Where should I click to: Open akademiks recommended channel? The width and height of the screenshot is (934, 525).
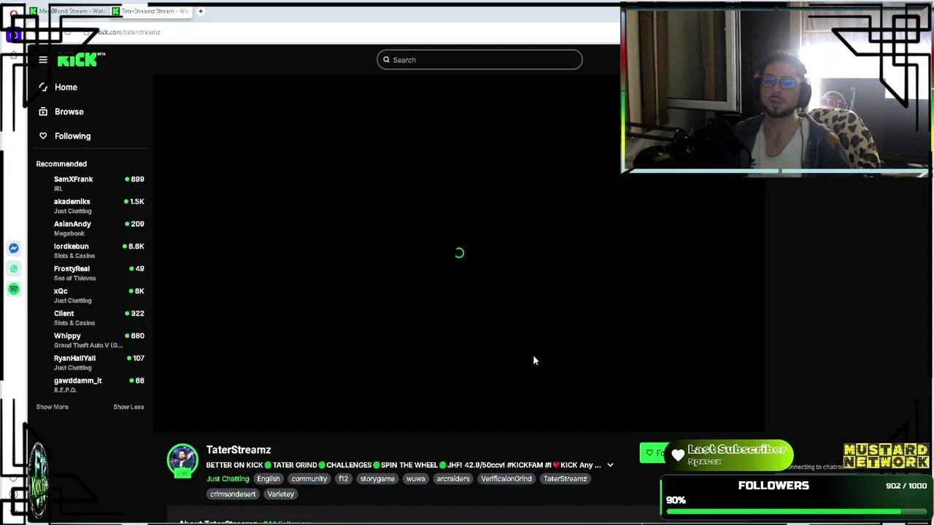91,206
